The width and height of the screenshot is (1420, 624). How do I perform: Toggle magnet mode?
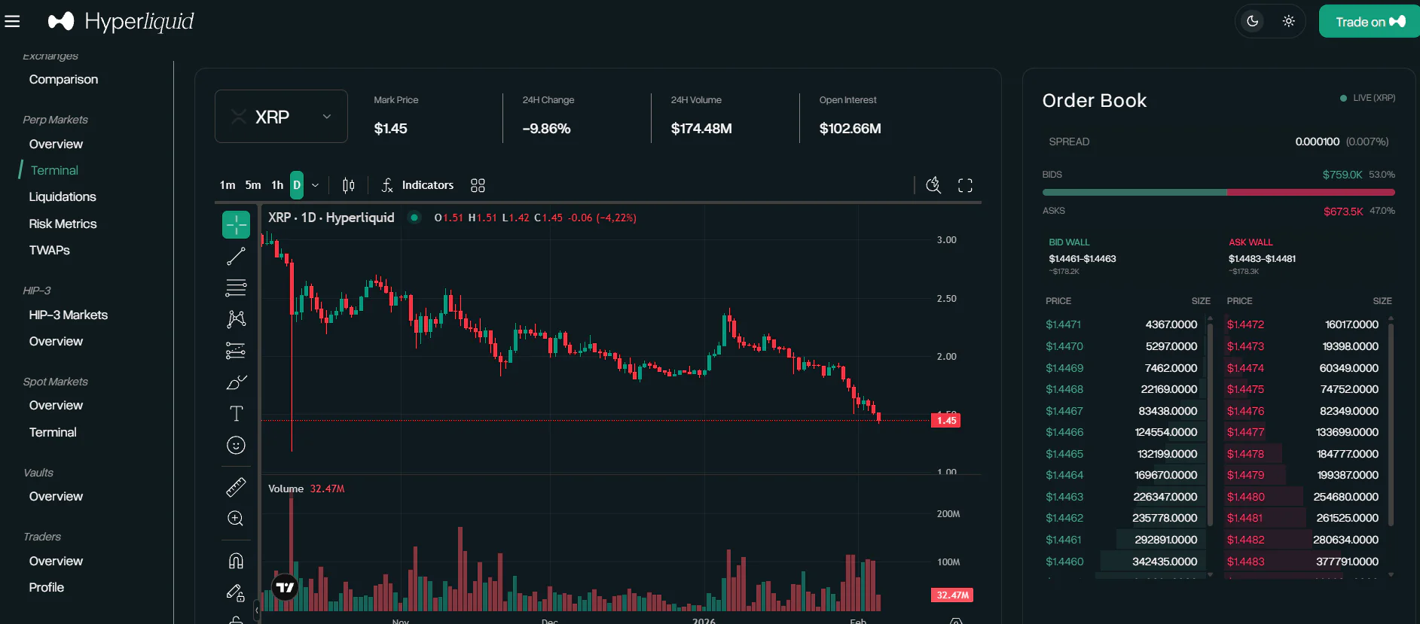point(236,561)
